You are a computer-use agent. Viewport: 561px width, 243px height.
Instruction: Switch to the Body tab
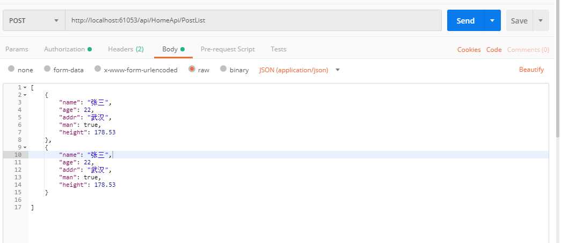tap(173, 49)
